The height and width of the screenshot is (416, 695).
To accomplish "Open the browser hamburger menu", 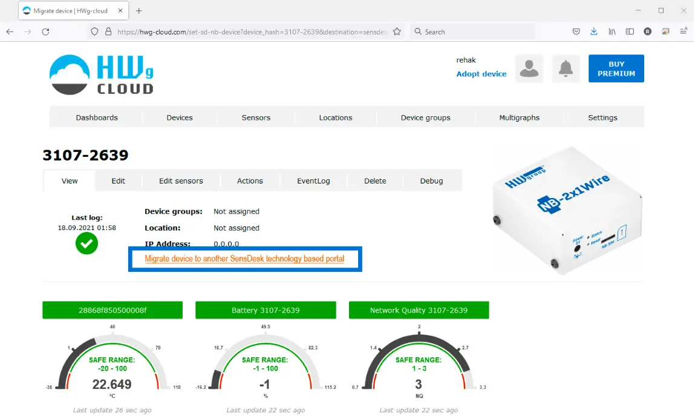I will (684, 31).
